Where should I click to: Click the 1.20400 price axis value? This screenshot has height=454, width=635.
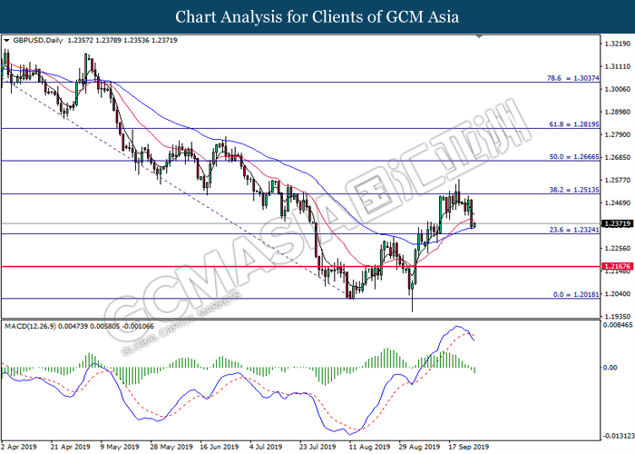(617, 293)
